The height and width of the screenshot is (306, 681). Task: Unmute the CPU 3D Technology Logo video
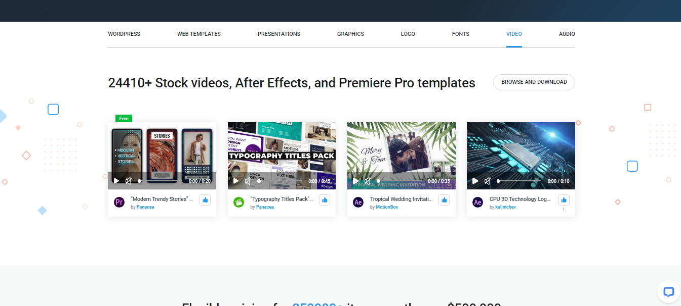(x=487, y=180)
